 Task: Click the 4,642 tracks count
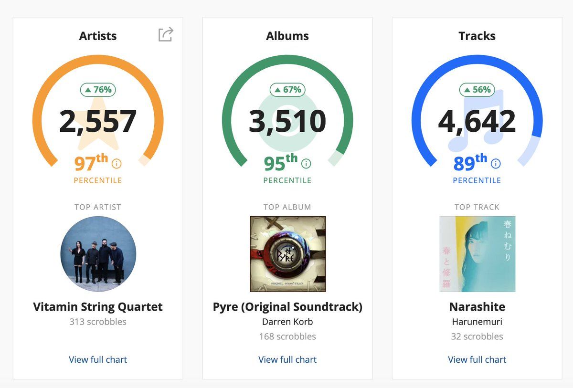tap(477, 122)
